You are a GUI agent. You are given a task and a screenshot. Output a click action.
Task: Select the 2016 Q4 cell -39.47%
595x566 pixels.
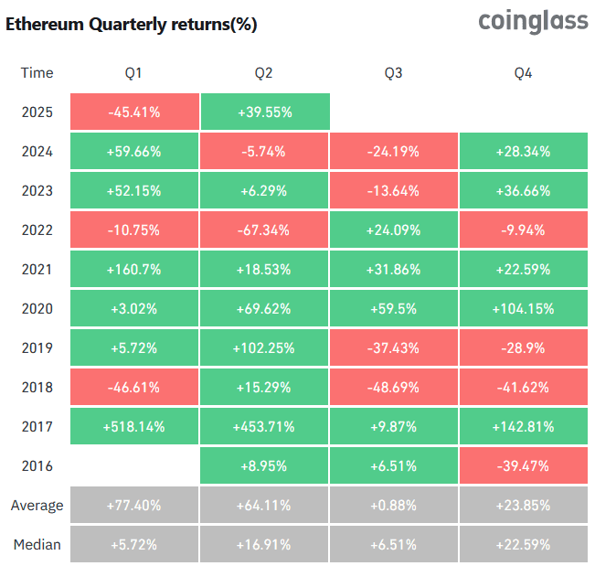pyautogui.click(x=524, y=466)
